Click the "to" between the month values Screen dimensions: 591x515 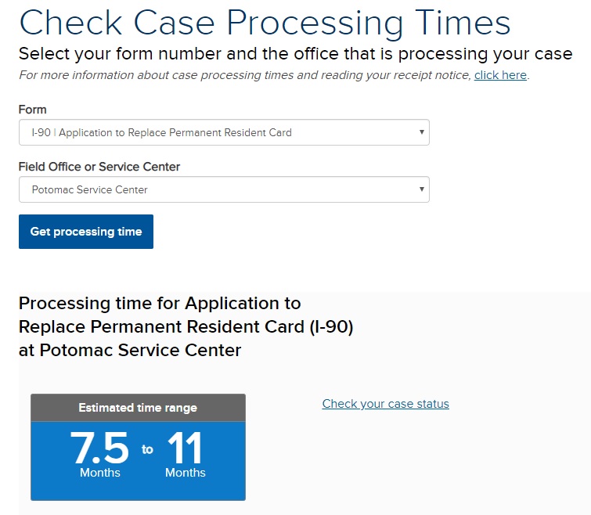pos(147,449)
